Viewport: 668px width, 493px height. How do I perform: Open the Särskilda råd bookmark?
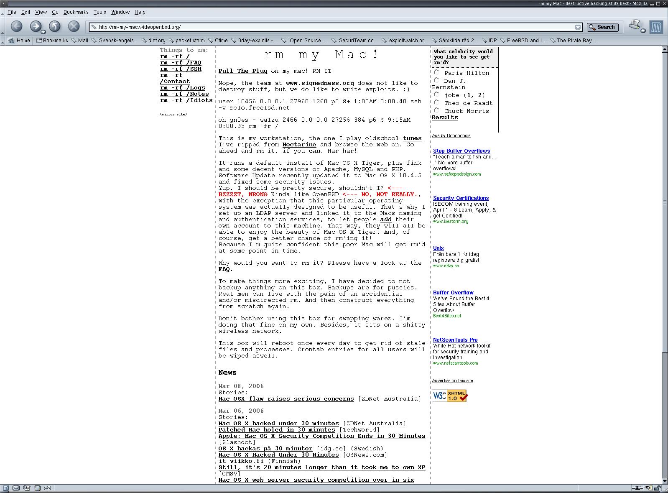click(x=455, y=41)
